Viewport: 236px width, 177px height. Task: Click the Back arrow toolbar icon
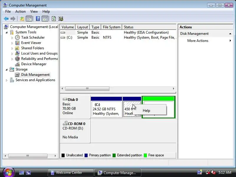(x=6, y=19)
